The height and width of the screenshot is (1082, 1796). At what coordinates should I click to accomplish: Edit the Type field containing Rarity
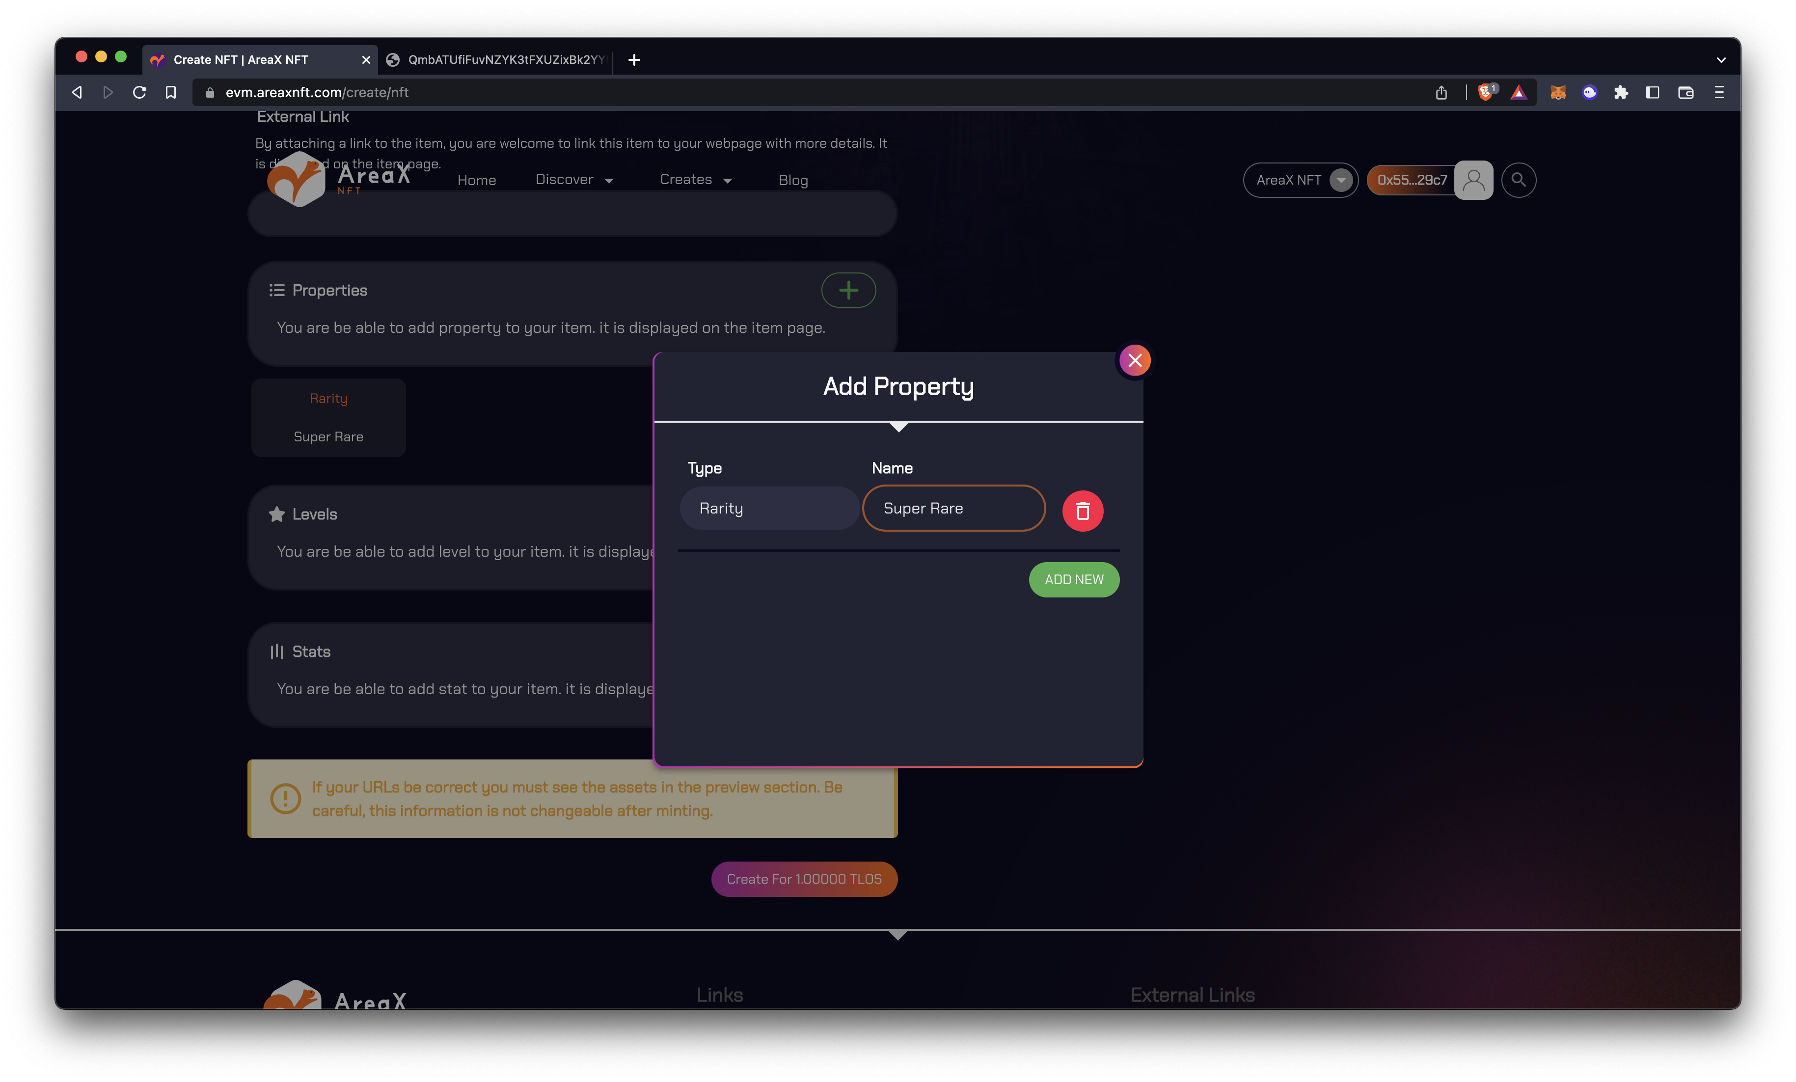tap(769, 508)
